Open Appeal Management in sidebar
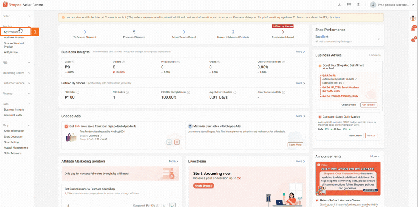This screenshot has width=418, height=207. 16,147
